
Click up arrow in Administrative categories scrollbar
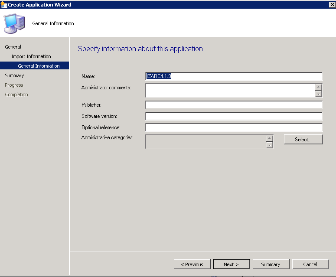click(270, 138)
